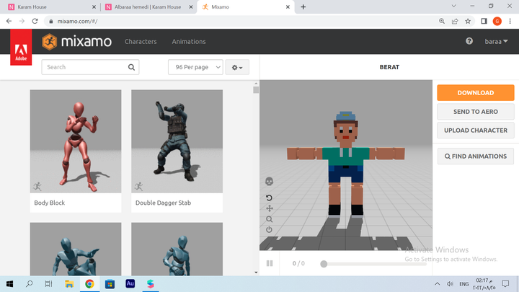Click the browser zoom icon in address bar
The height and width of the screenshot is (292, 519).
click(x=442, y=21)
